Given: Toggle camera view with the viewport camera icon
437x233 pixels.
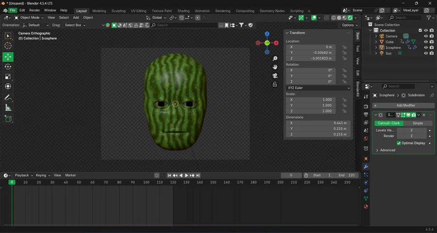Looking at the screenshot, I should (x=275, y=75).
